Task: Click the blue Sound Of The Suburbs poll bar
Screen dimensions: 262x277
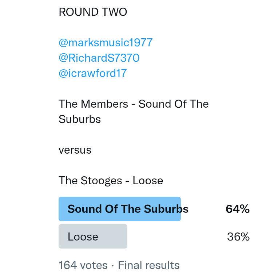Action: pyautogui.click(x=119, y=209)
